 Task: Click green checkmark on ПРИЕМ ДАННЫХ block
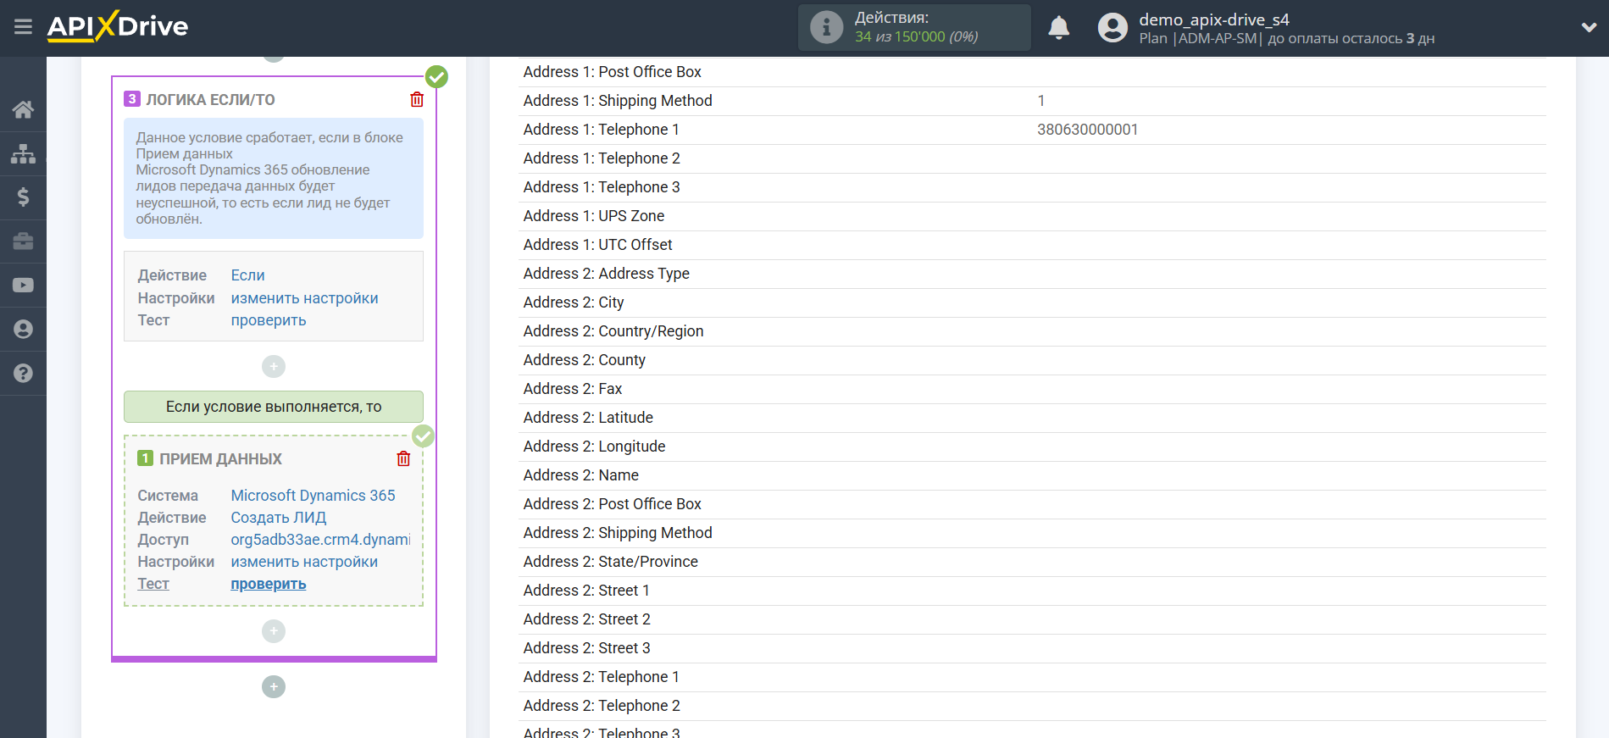423,436
